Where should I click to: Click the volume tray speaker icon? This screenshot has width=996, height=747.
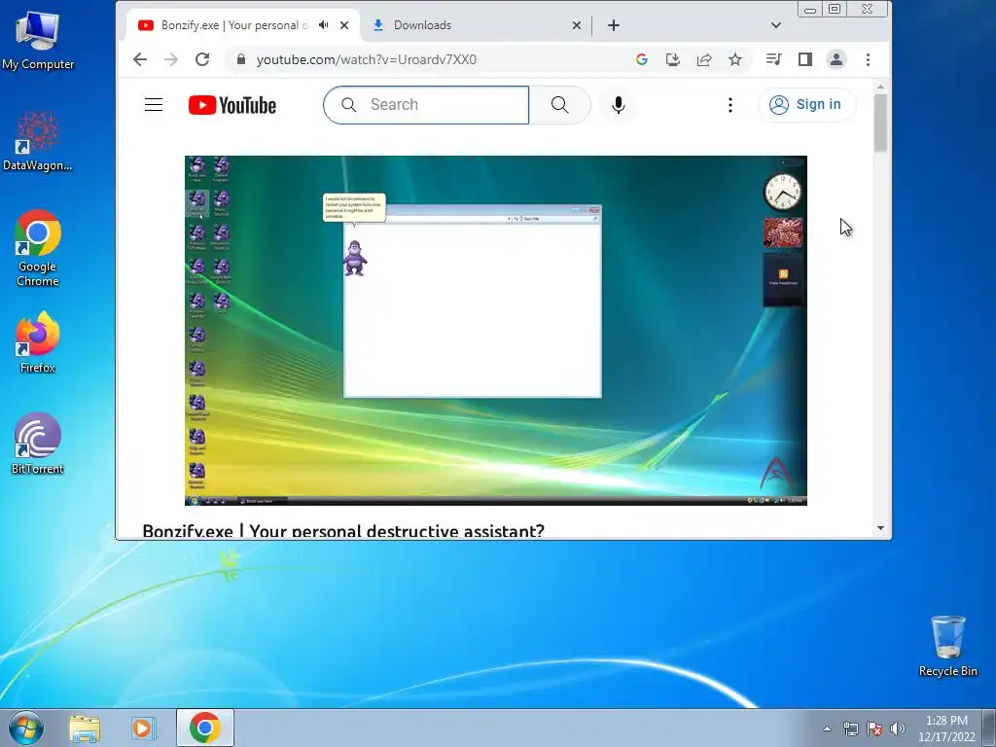pos(897,729)
